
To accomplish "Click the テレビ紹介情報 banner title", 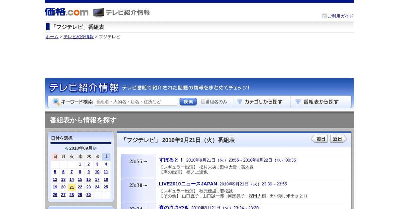I will pos(84,88).
